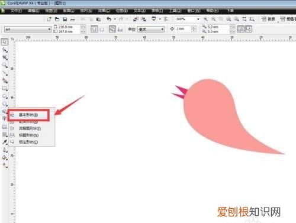This screenshot has height=223, width=296.
Task: Select the Ellipse tool in the toolbox
Action: click(5, 96)
